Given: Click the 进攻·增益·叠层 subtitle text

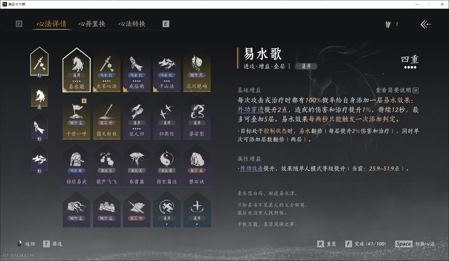Looking at the screenshot, I should 264,66.
